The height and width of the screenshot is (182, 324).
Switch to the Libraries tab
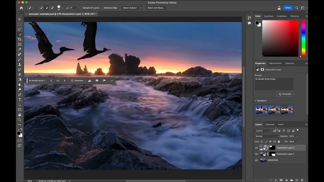coord(290,63)
